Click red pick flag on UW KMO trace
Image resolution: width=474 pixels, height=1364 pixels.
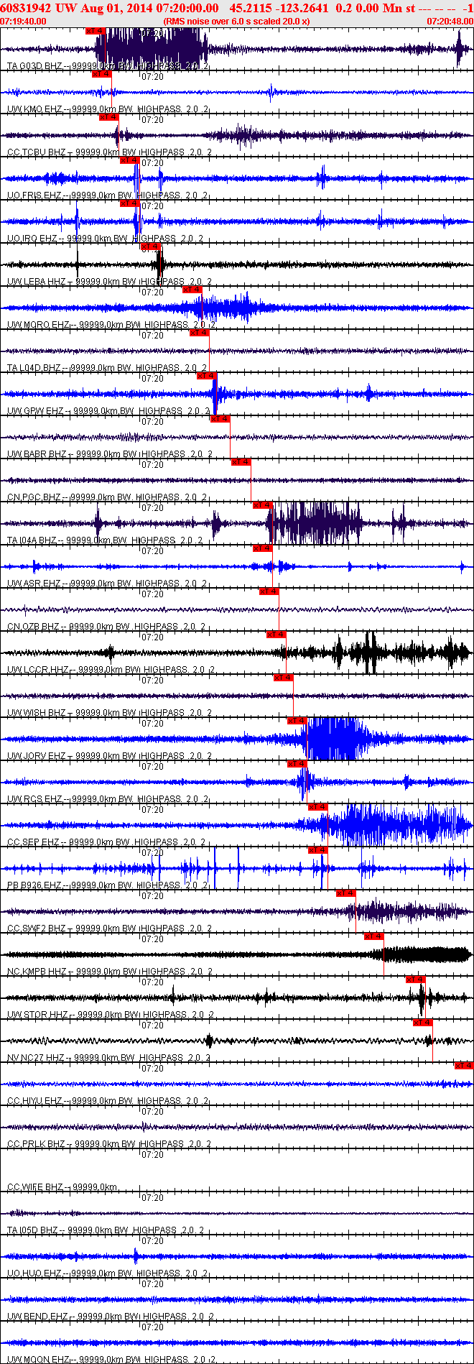click(x=102, y=74)
